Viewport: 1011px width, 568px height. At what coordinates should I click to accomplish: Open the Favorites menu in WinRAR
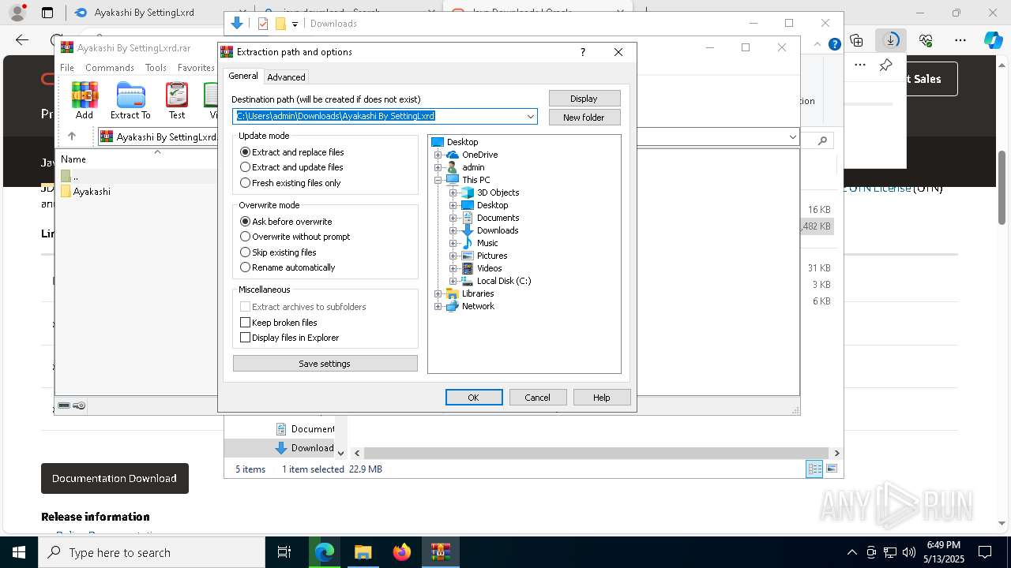point(196,68)
